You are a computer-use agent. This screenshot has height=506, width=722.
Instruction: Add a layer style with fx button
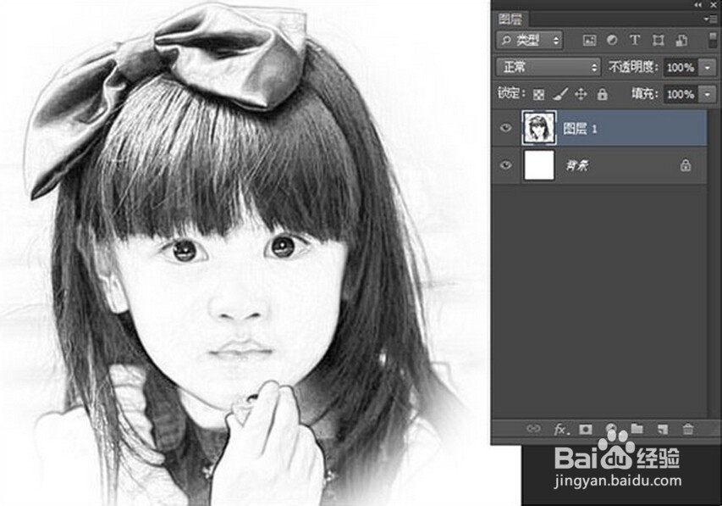(x=560, y=430)
